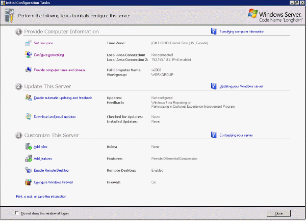Click the Enable automatic updating people icon
Screen dimensions: 306x221
click(29, 98)
